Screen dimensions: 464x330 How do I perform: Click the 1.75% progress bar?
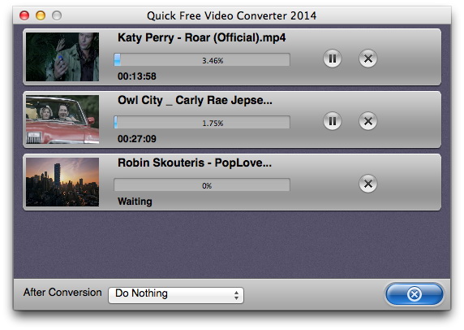click(x=202, y=123)
